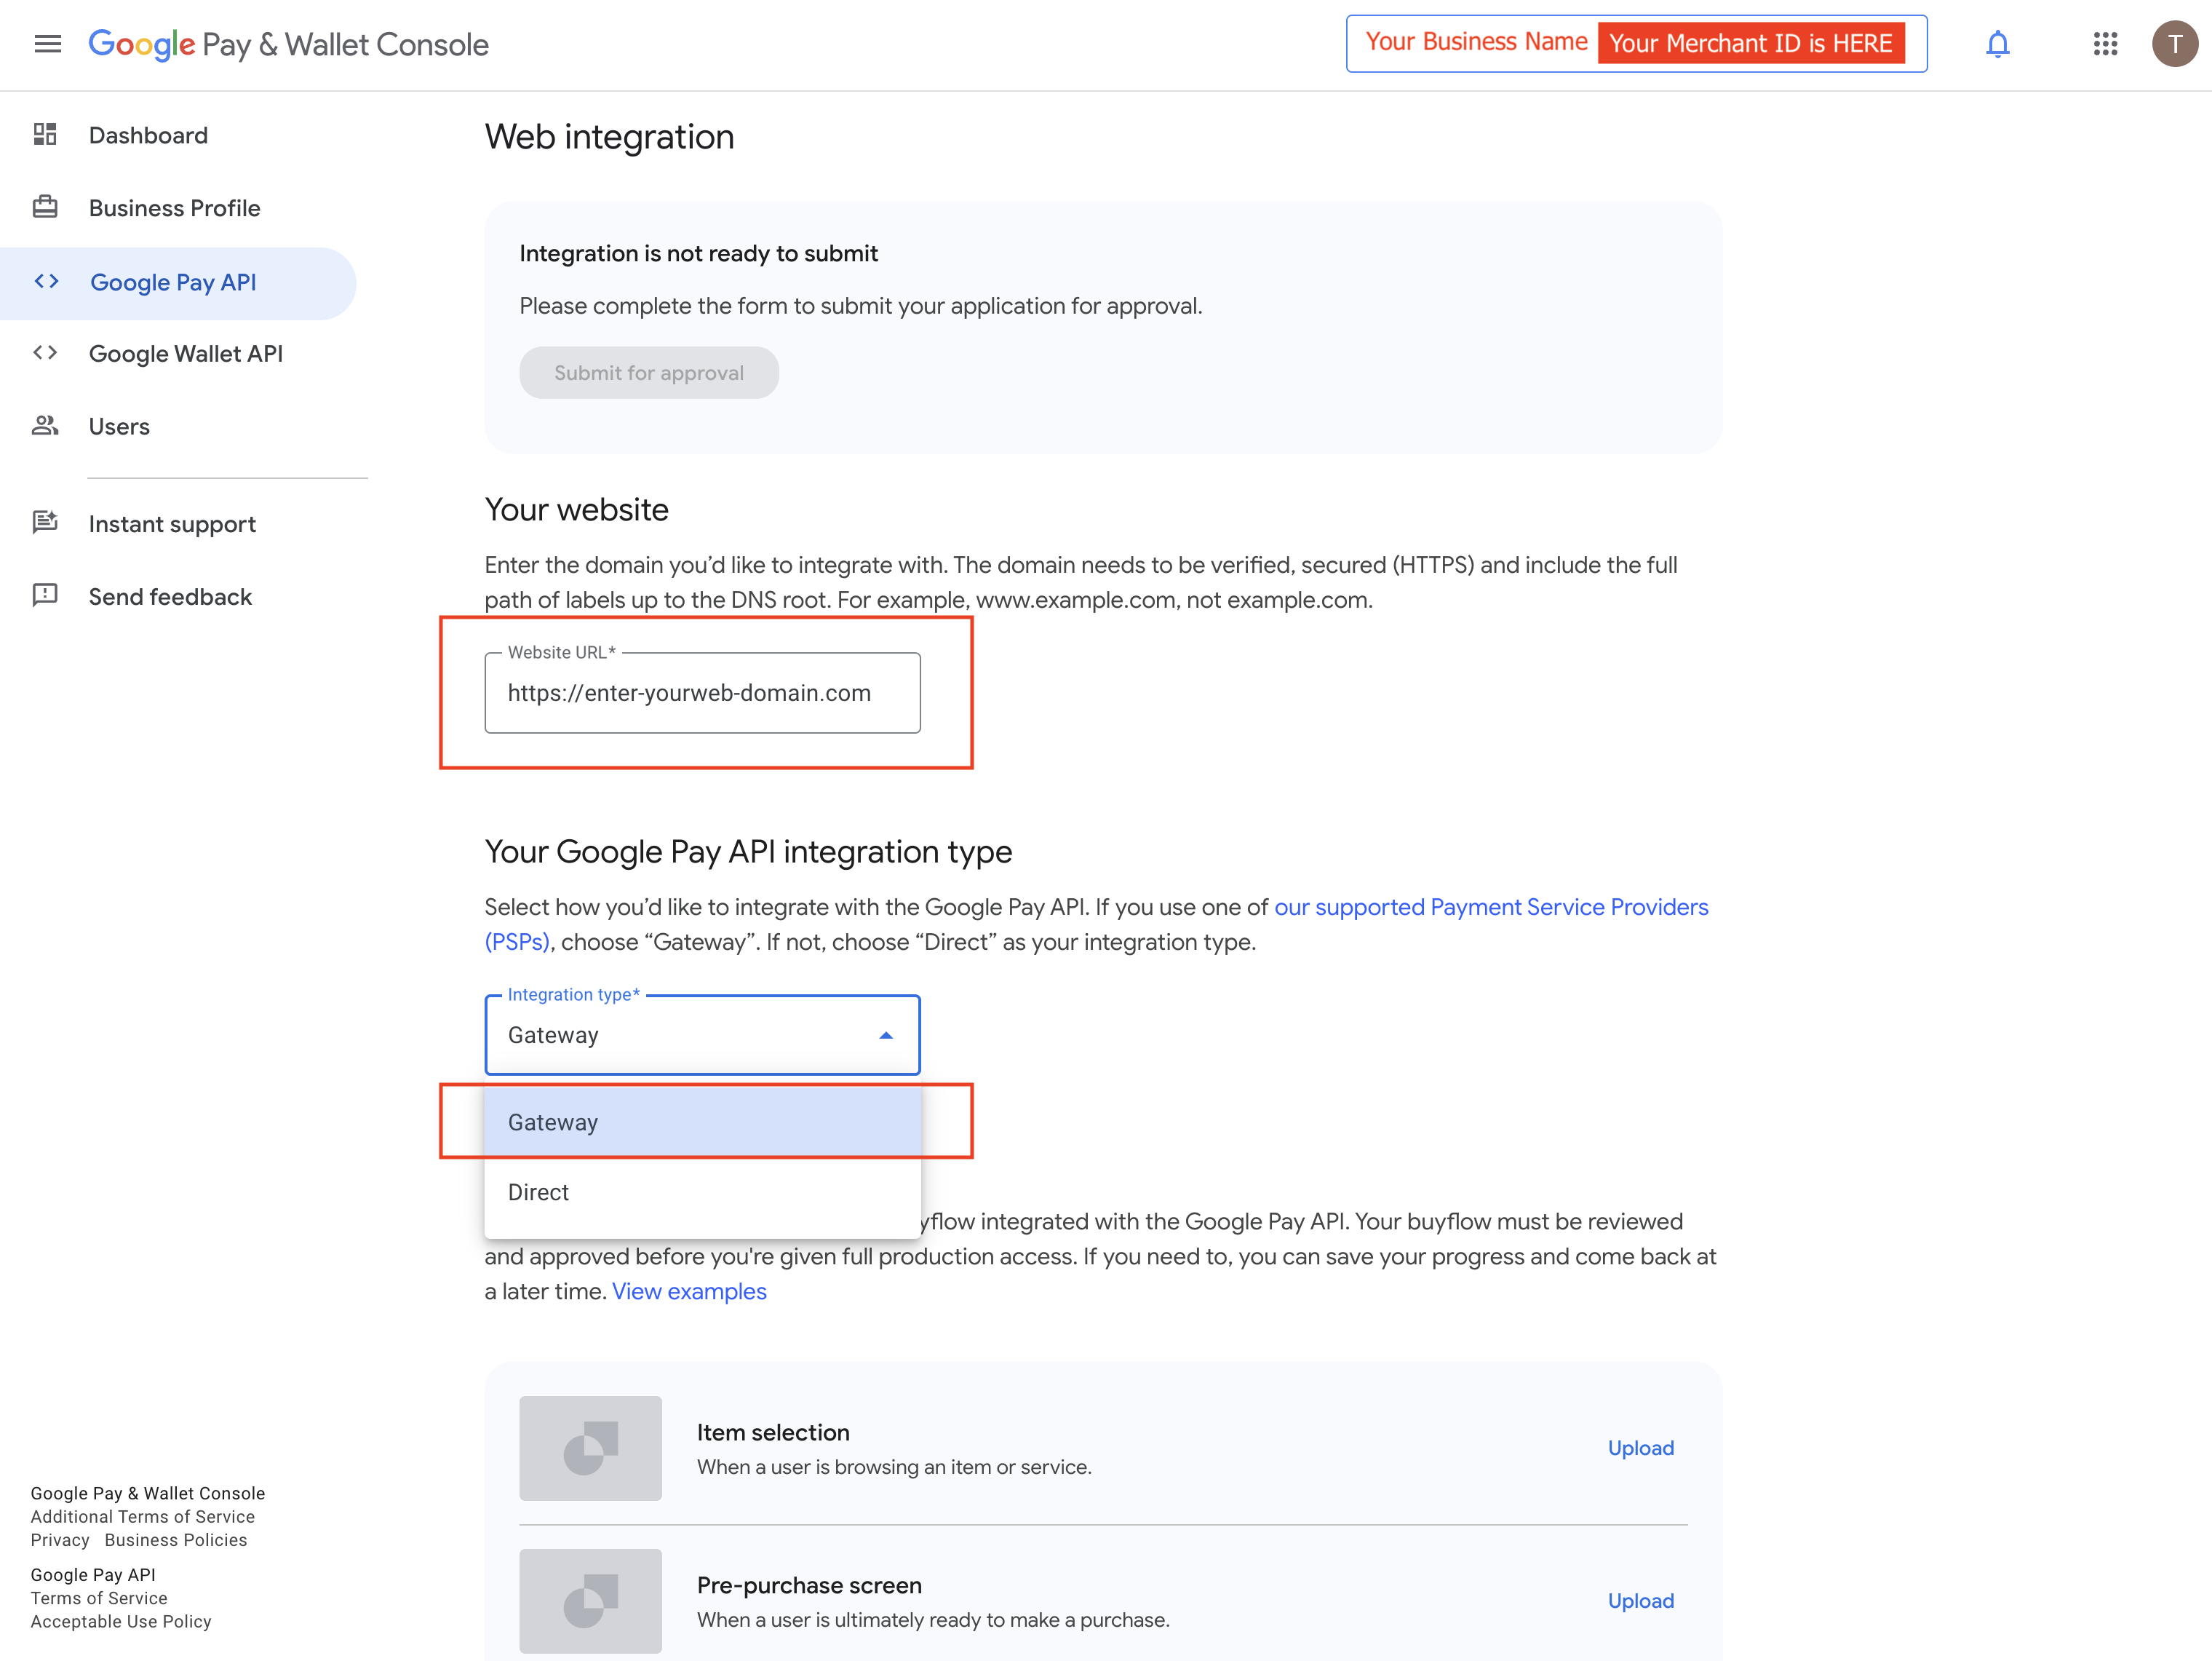Select Google Pay API menu item
2212x1661 pixels.
point(173,282)
